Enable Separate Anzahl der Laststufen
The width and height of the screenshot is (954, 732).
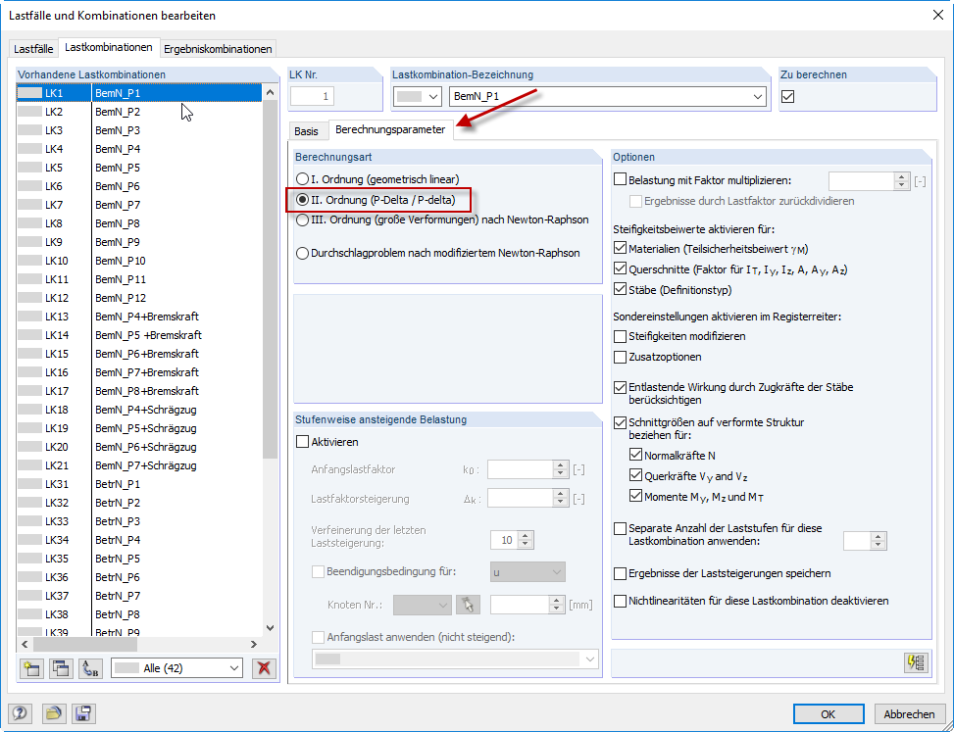(x=620, y=528)
